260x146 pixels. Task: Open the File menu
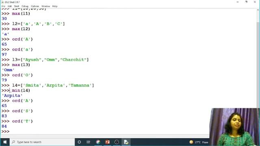pos(3,6)
